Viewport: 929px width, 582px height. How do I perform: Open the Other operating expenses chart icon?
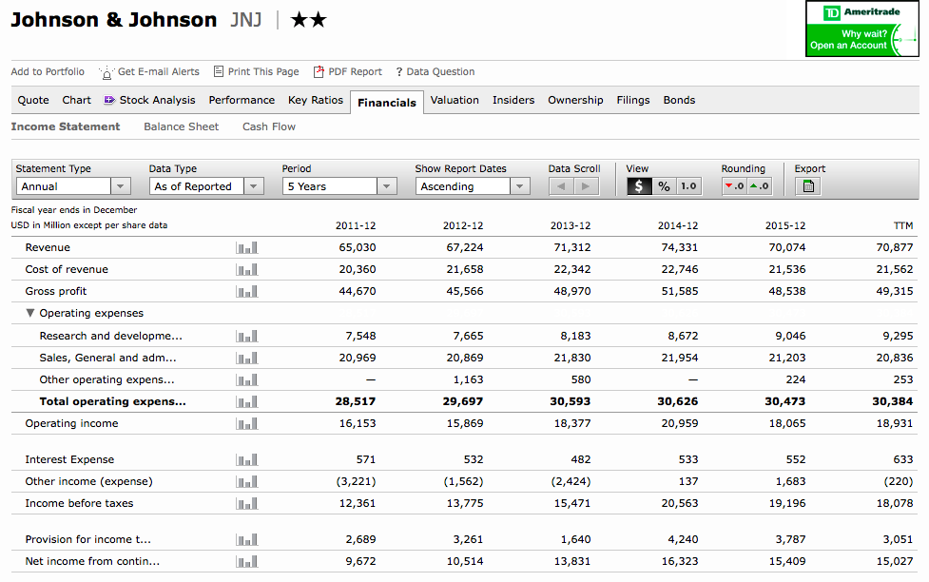coord(246,379)
